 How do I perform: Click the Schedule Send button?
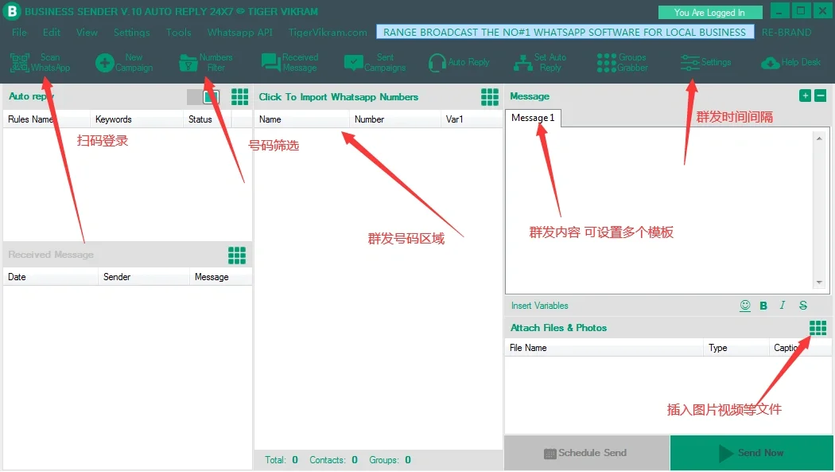pyautogui.click(x=586, y=453)
